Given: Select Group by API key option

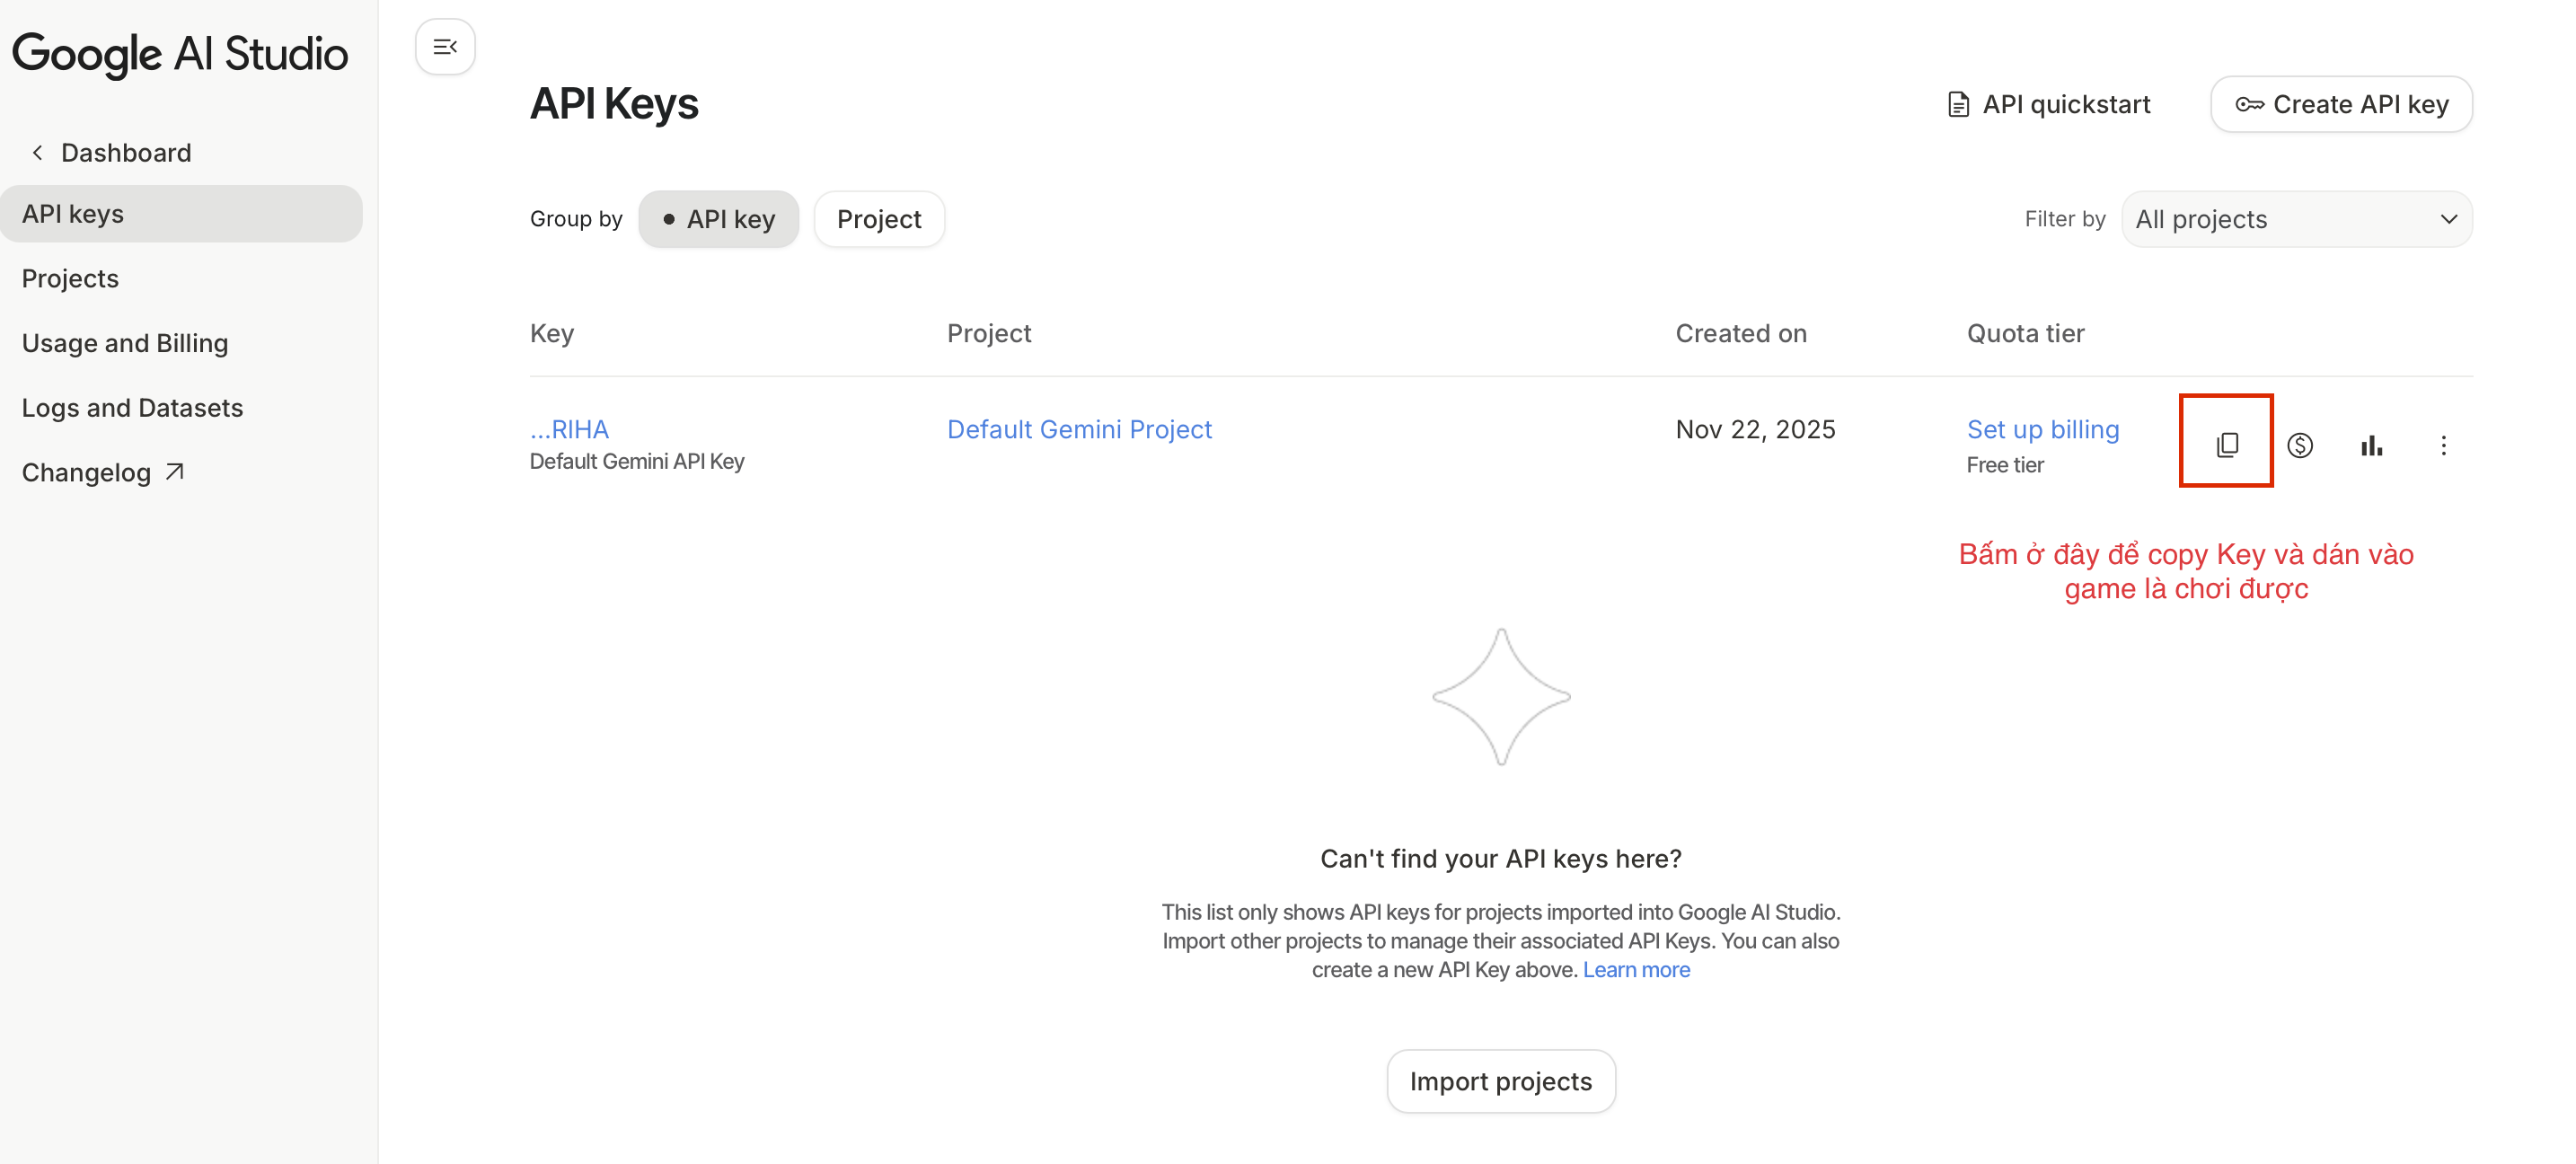Looking at the screenshot, I should tap(719, 219).
